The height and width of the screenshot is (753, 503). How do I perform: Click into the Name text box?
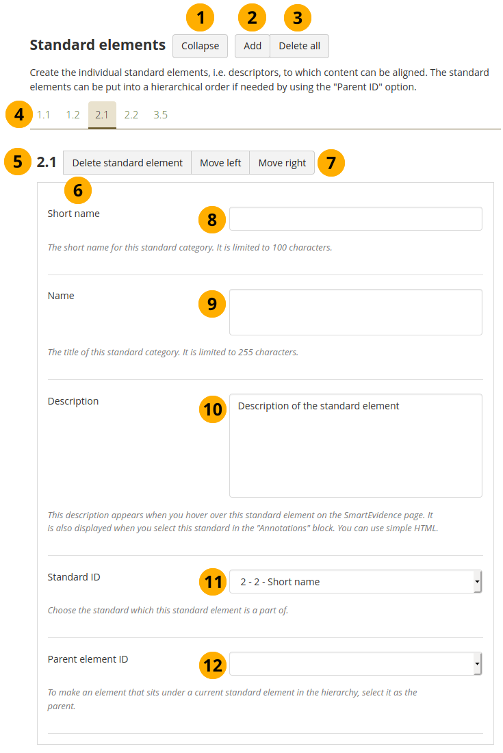(355, 311)
